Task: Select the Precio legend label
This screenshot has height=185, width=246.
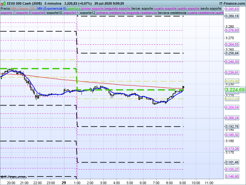Action: tap(5, 9)
